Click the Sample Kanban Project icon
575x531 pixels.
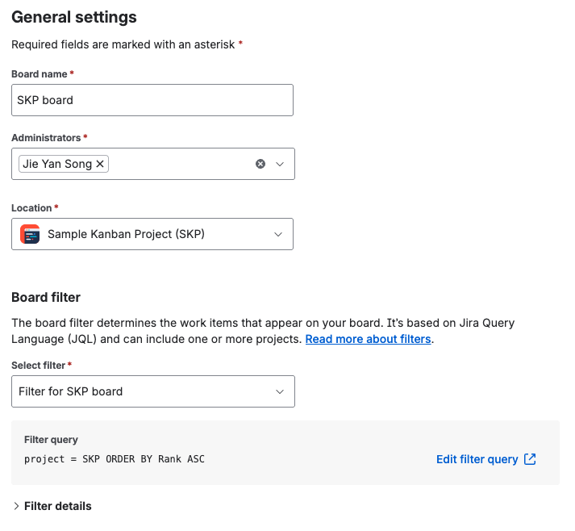click(30, 234)
